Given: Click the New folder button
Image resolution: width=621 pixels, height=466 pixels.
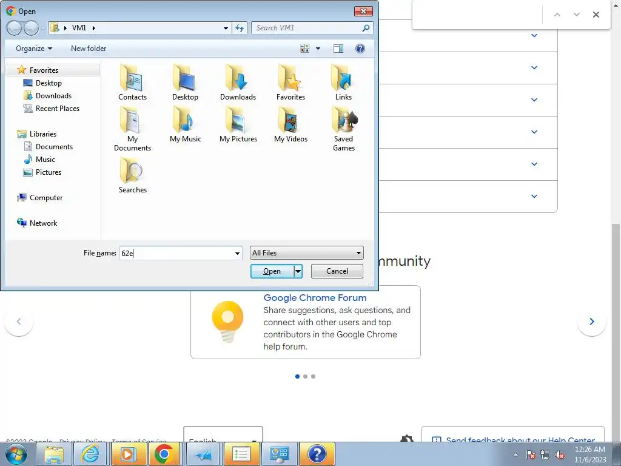Looking at the screenshot, I should (89, 49).
